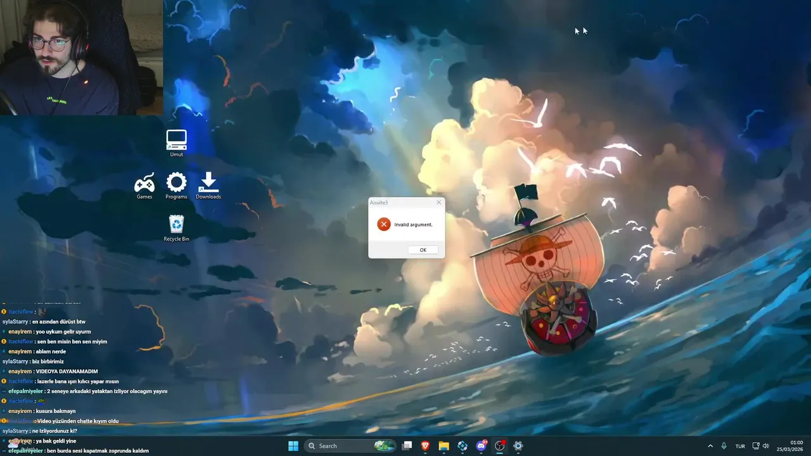Open the blue diamond app on the taskbar

pyautogui.click(x=463, y=446)
